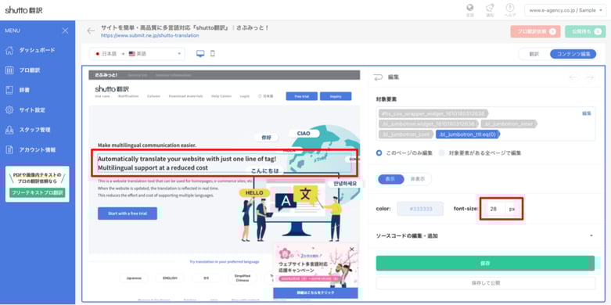The height and width of the screenshot is (305, 611).
Task: Go back using the arrow beside the page title
Action: 91,30
